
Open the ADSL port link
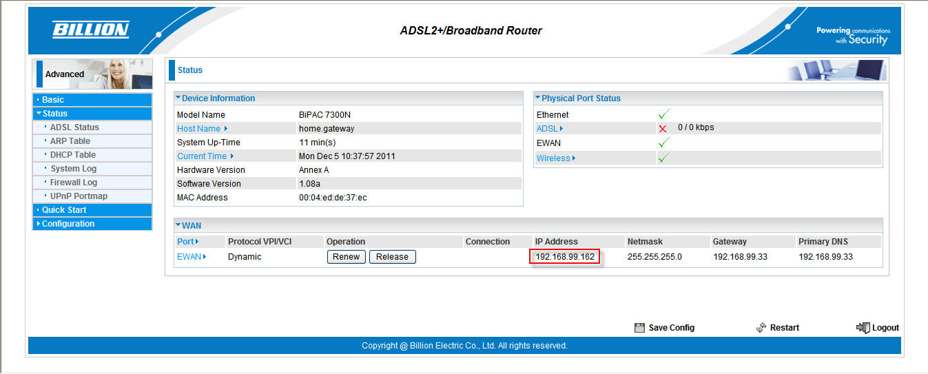pos(550,129)
